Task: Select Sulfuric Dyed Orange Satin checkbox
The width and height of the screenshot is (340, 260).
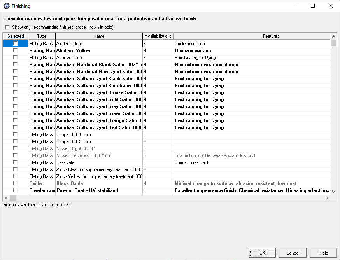Action: pos(16,120)
